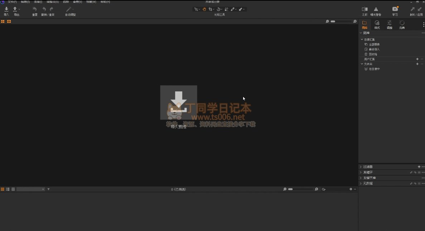Click the large Import Images icon in viewer
The image size is (425, 231).
click(178, 102)
